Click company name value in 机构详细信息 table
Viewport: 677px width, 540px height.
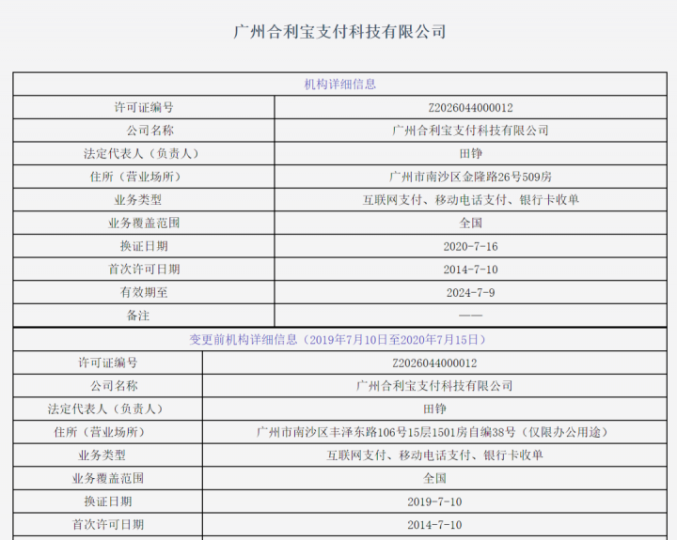(x=471, y=131)
